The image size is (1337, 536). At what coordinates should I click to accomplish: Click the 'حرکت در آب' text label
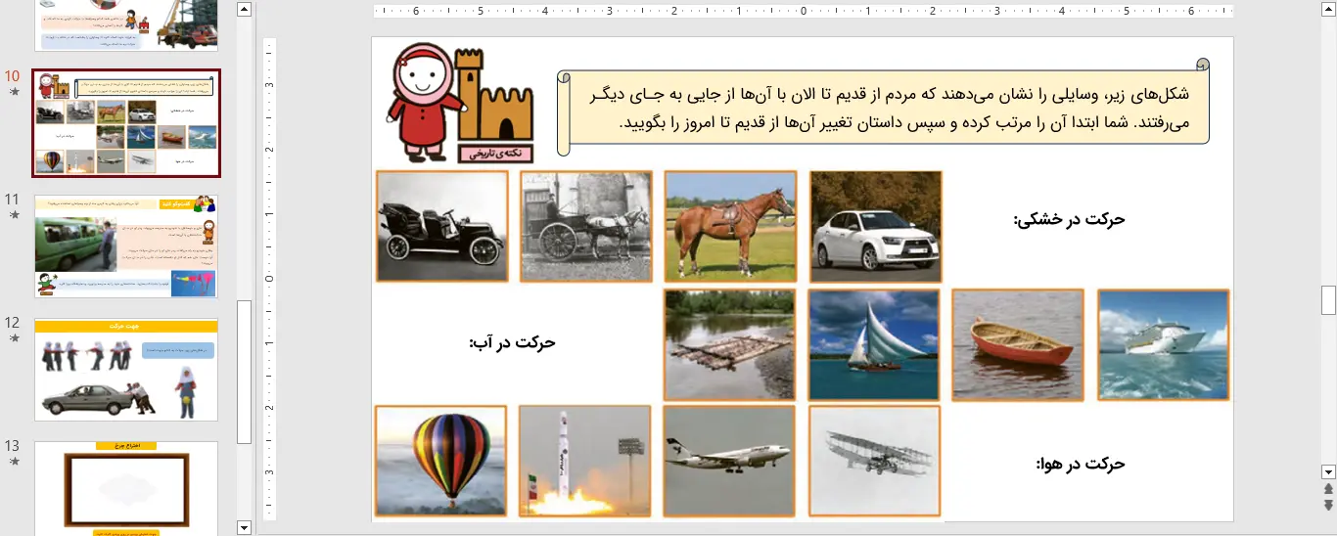coord(512,343)
